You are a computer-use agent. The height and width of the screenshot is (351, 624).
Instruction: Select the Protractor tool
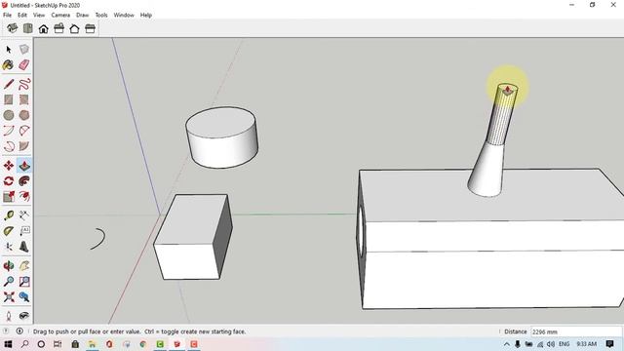point(9,231)
